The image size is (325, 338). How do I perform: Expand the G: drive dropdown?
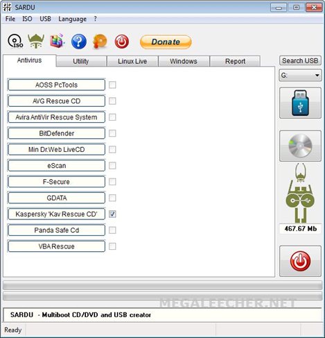(x=300, y=75)
